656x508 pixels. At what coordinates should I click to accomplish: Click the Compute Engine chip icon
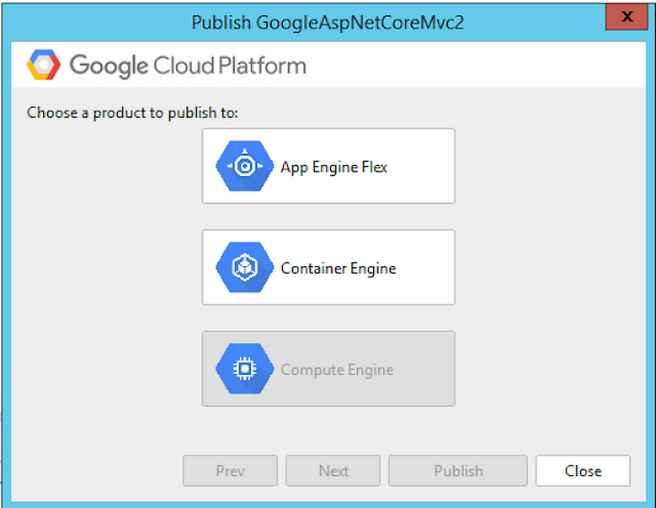click(x=245, y=368)
